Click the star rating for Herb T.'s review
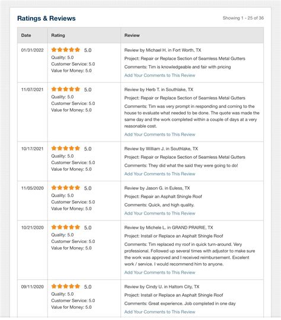This screenshot has width=281, height=320. pos(66,89)
